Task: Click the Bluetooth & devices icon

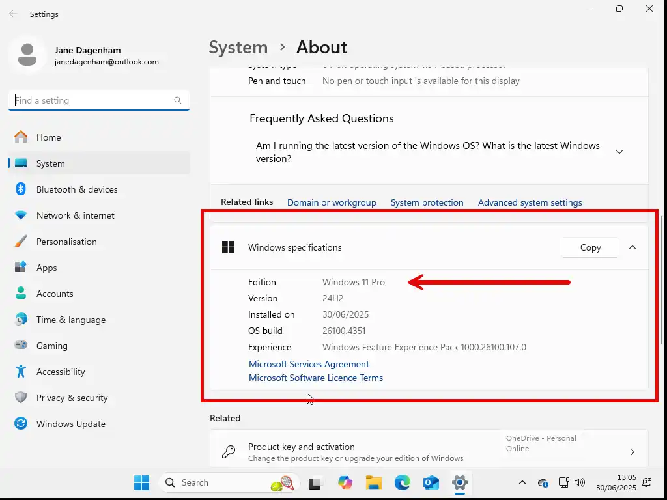Action: click(21, 189)
